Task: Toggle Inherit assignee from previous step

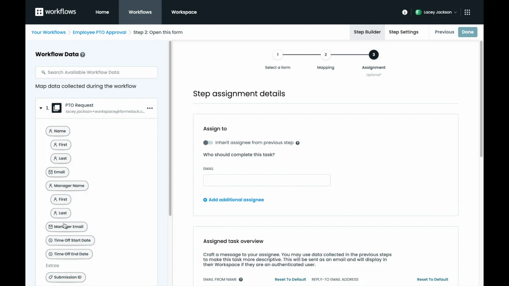Action: click(208, 143)
